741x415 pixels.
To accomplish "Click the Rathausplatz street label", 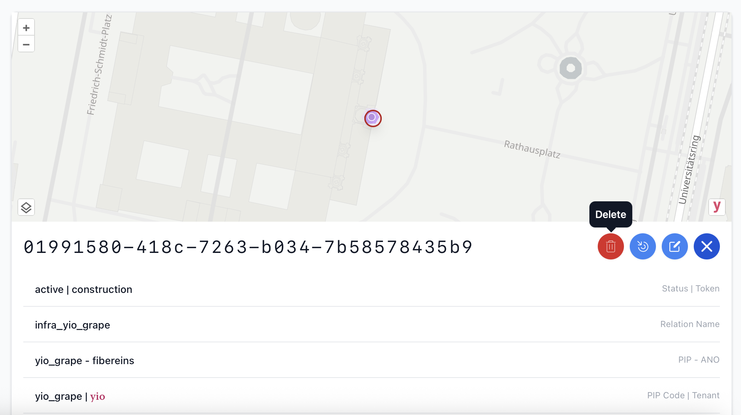I will [532, 149].
